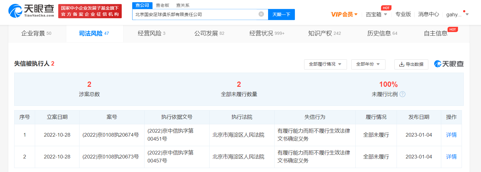The image size is (481, 172).
Task: Expand the 全部履行情况 filter dropdown
Action: [x=325, y=64]
